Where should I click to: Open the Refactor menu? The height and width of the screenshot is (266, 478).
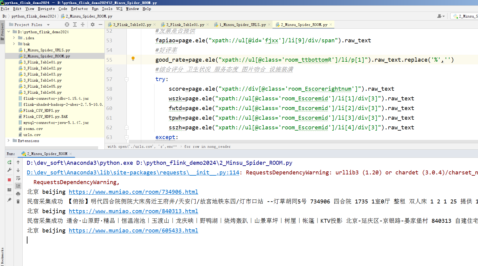(x=79, y=9)
